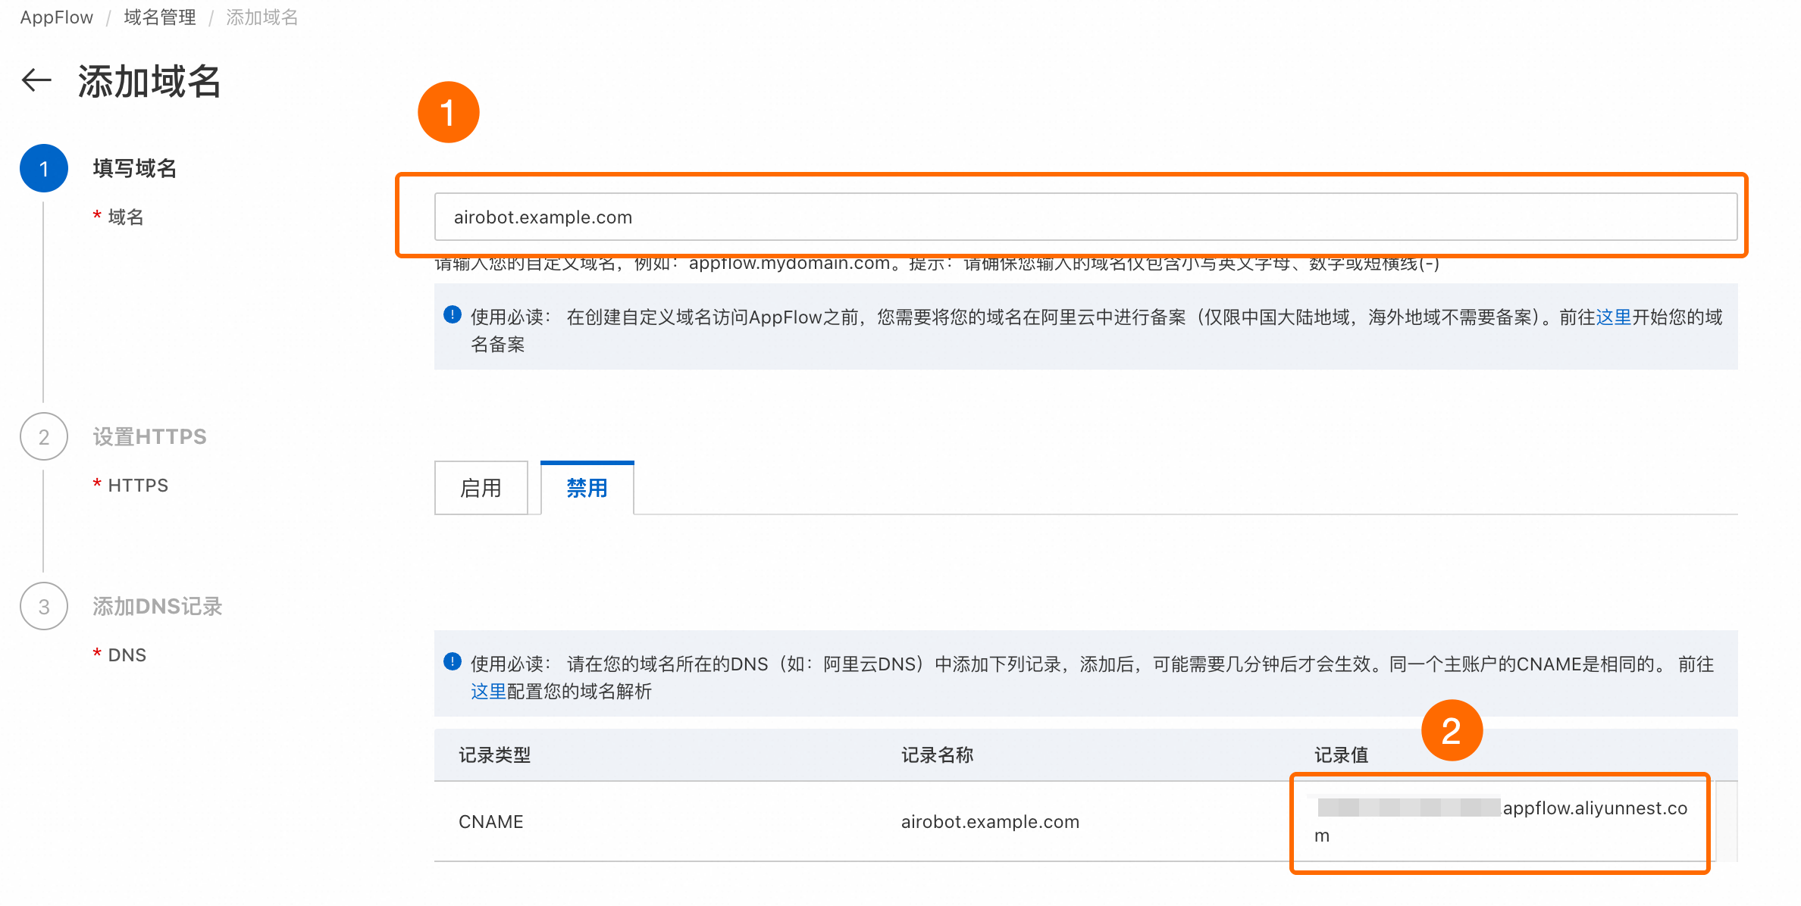
Task: Focus the domain name input field
Action: click(1085, 217)
